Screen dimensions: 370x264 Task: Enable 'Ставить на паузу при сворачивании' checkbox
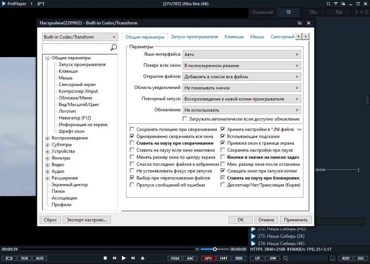click(132, 143)
